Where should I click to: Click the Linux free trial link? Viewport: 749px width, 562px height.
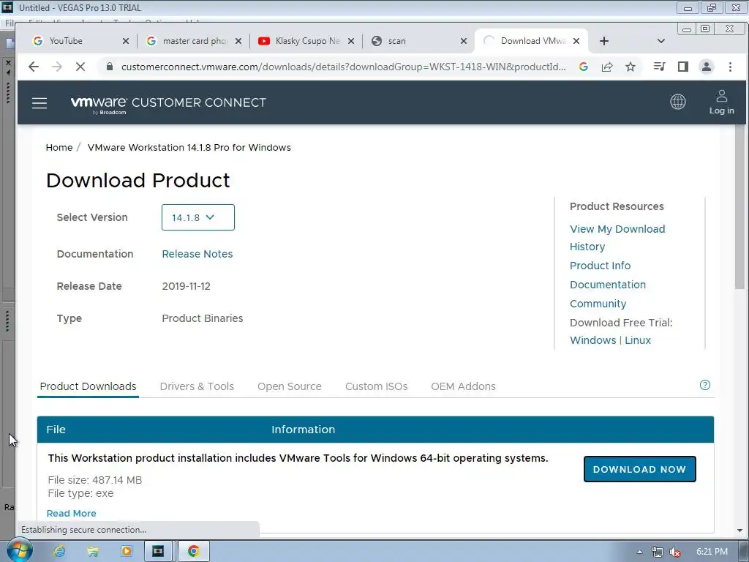[x=638, y=340]
